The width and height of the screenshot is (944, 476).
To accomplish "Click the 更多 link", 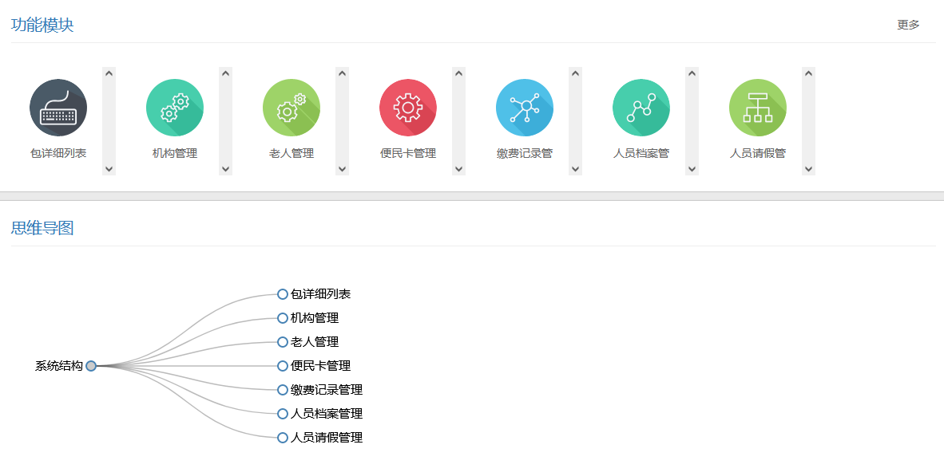I will pos(908,25).
